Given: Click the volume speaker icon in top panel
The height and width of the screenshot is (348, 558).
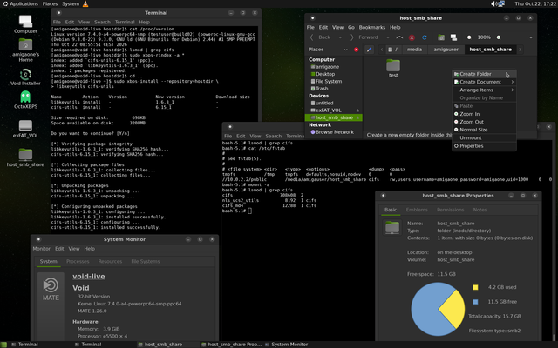Looking at the screenshot, I should (493, 3).
